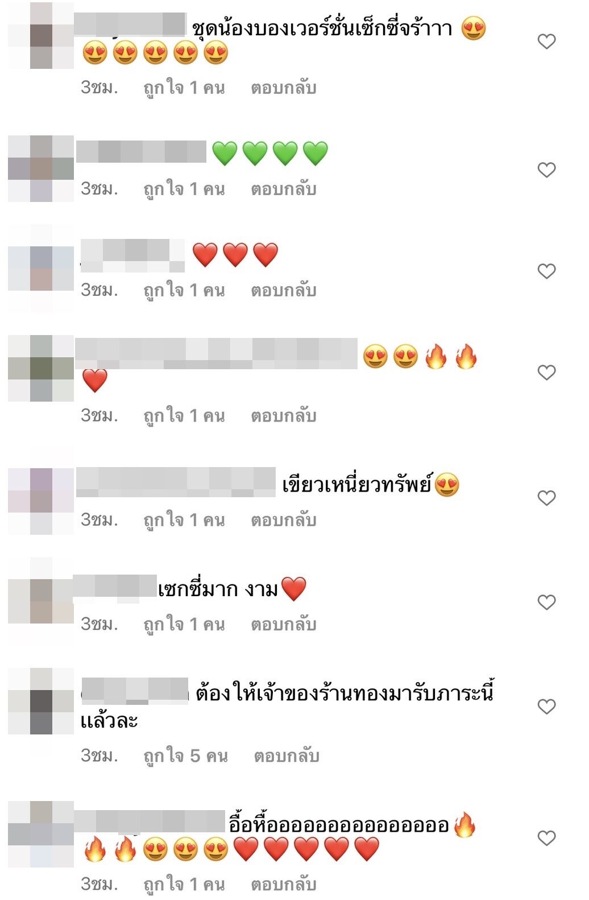Like the gold shop owner comment

tap(546, 707)
